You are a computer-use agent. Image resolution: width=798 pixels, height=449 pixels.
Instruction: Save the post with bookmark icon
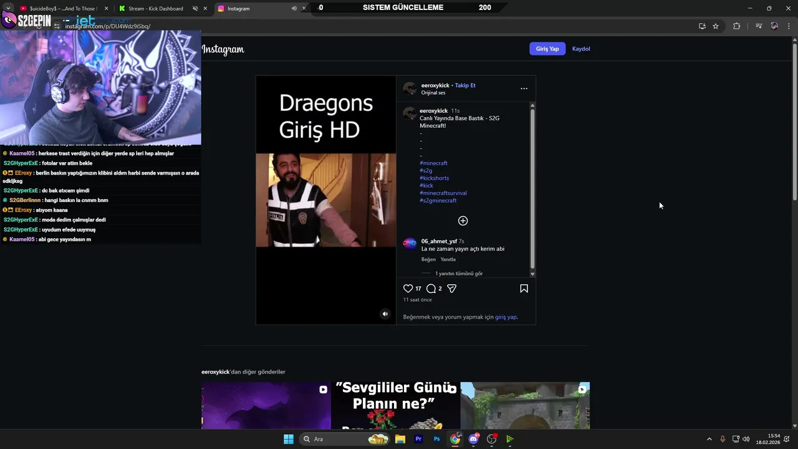click(x=524, y=289)
